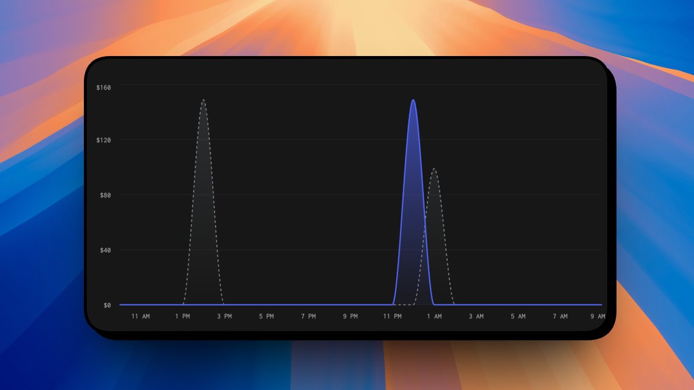
Task: Click the $120 y-axis label
Action: (104, 140)
